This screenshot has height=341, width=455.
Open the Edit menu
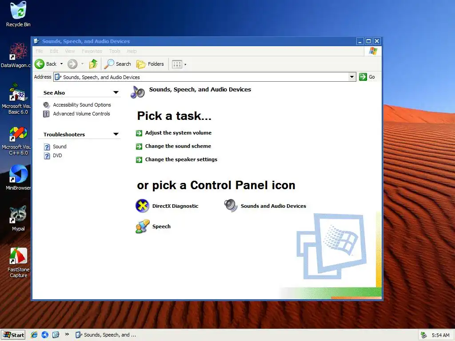54,51
